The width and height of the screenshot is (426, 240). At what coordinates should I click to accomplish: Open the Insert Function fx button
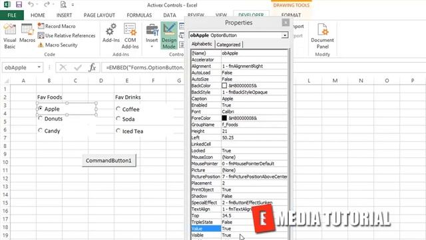pyautogui.click(x=93, y=67)
